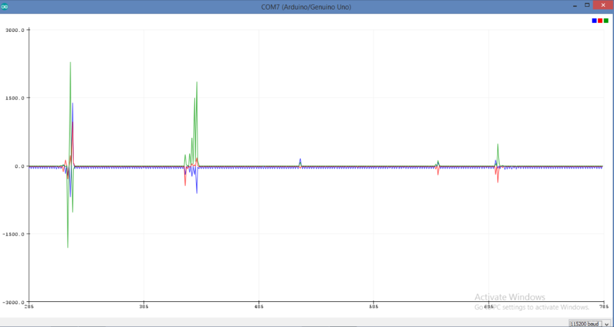Click the Activate Windows watermark text
614x327 pixels.
(510, 297)
